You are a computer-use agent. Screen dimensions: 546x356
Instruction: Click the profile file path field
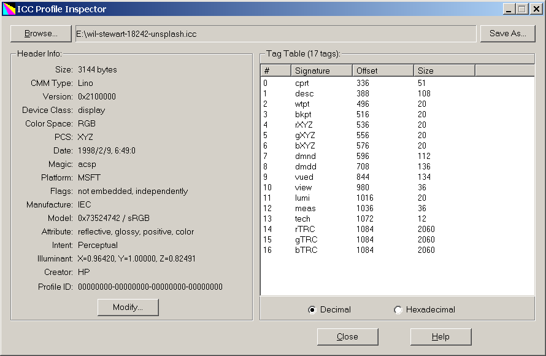point(275,34)
